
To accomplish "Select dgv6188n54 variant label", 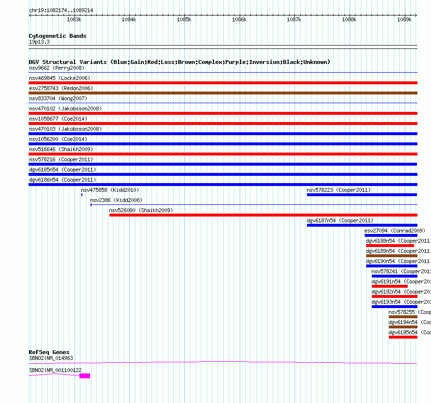I will 398,241.
